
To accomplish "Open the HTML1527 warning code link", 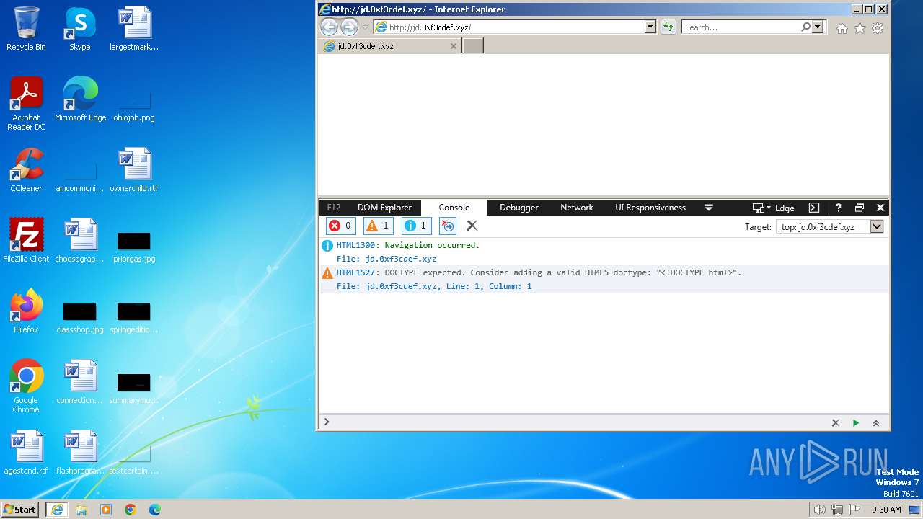I will (x=355, y=272).
